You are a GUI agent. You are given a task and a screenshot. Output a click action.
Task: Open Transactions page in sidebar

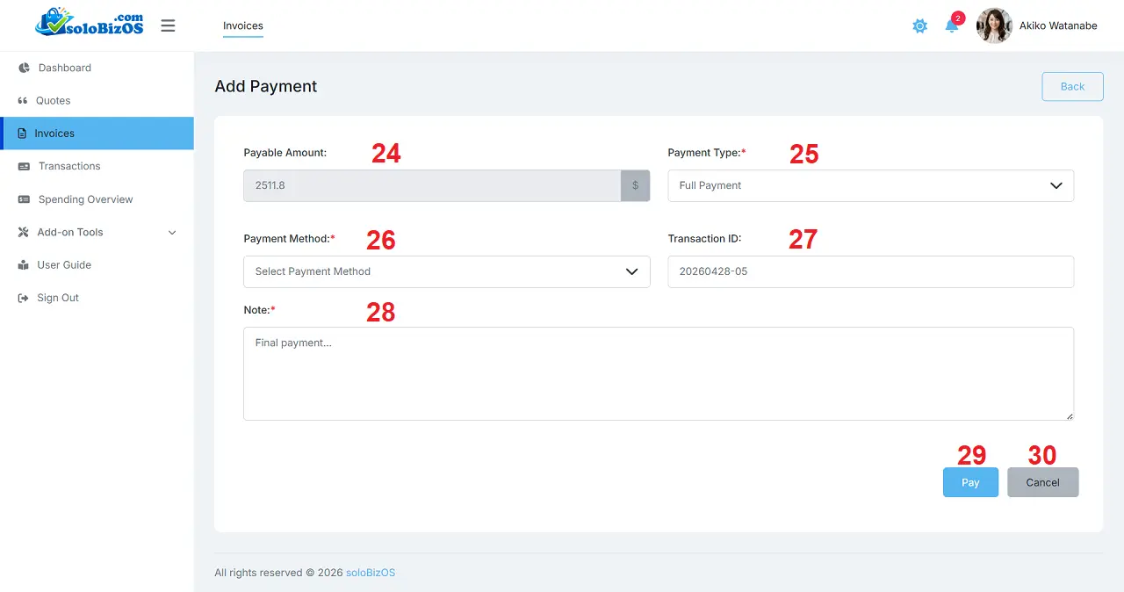tap(97, 166)
